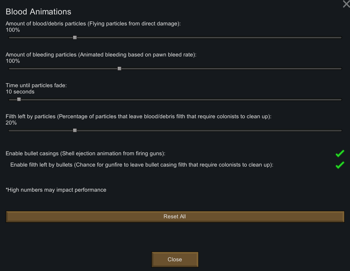
Task: Disable filth left by bullets checkmark
Action: click(340, 165)
